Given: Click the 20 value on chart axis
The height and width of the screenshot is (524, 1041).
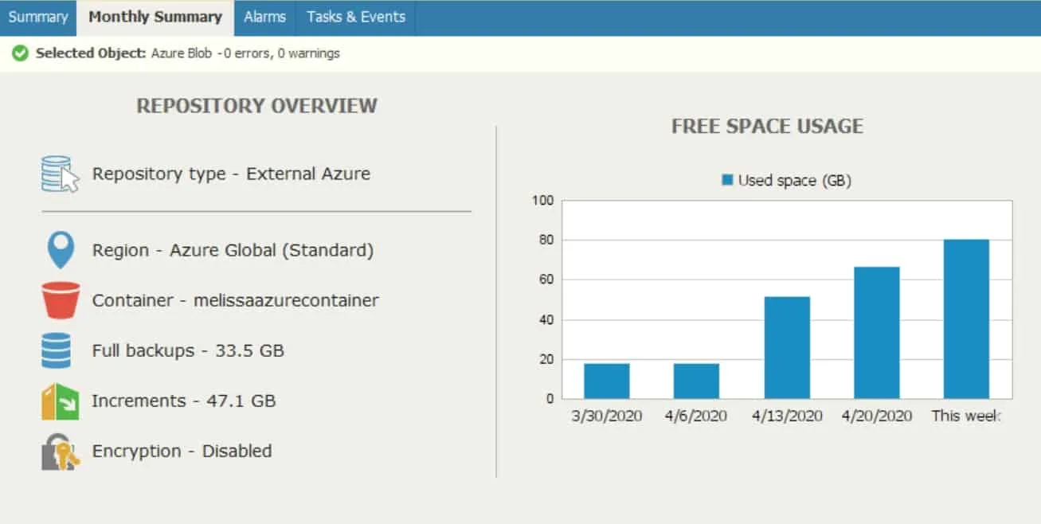Looking at the screenshot, I should tap(546, 359).
